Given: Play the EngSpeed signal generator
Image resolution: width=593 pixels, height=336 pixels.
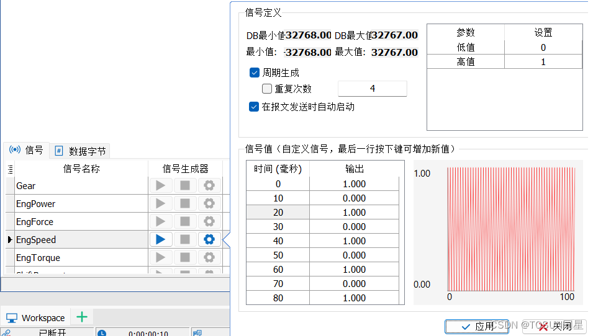Looking at the screenshot, I should click(161, 239).
